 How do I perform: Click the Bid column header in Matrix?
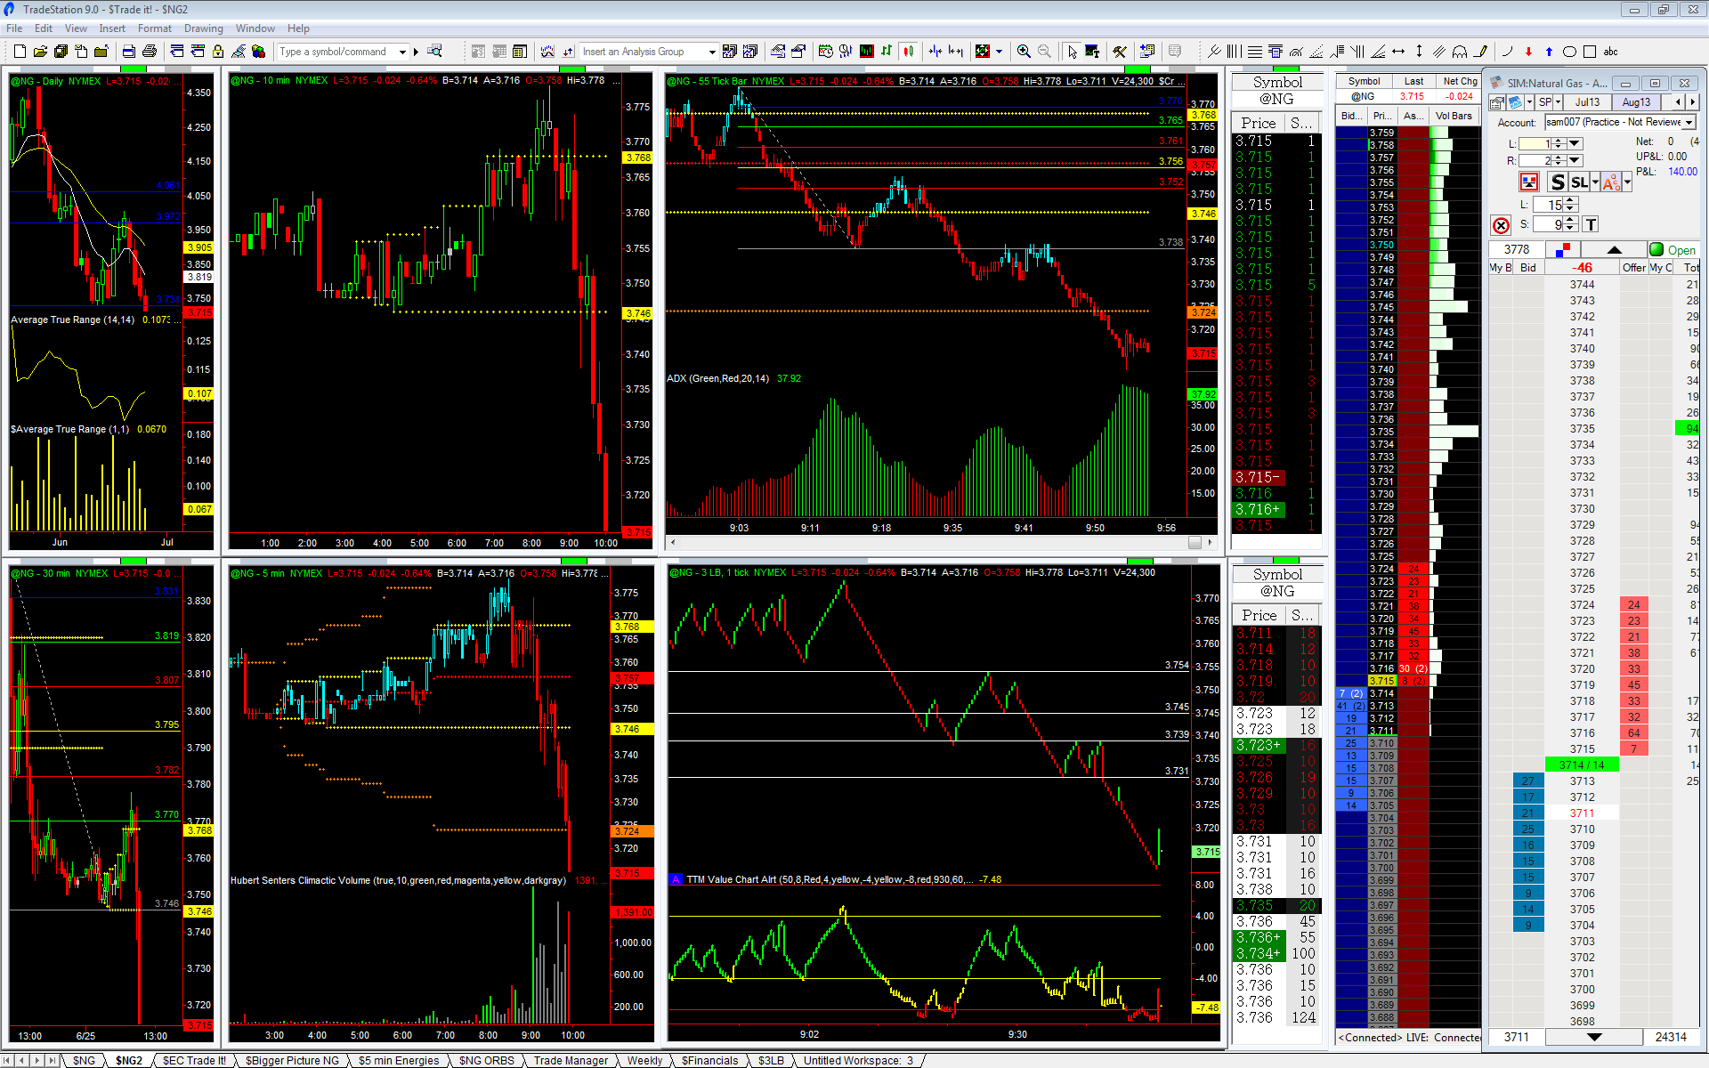(x=1528, y=267)
